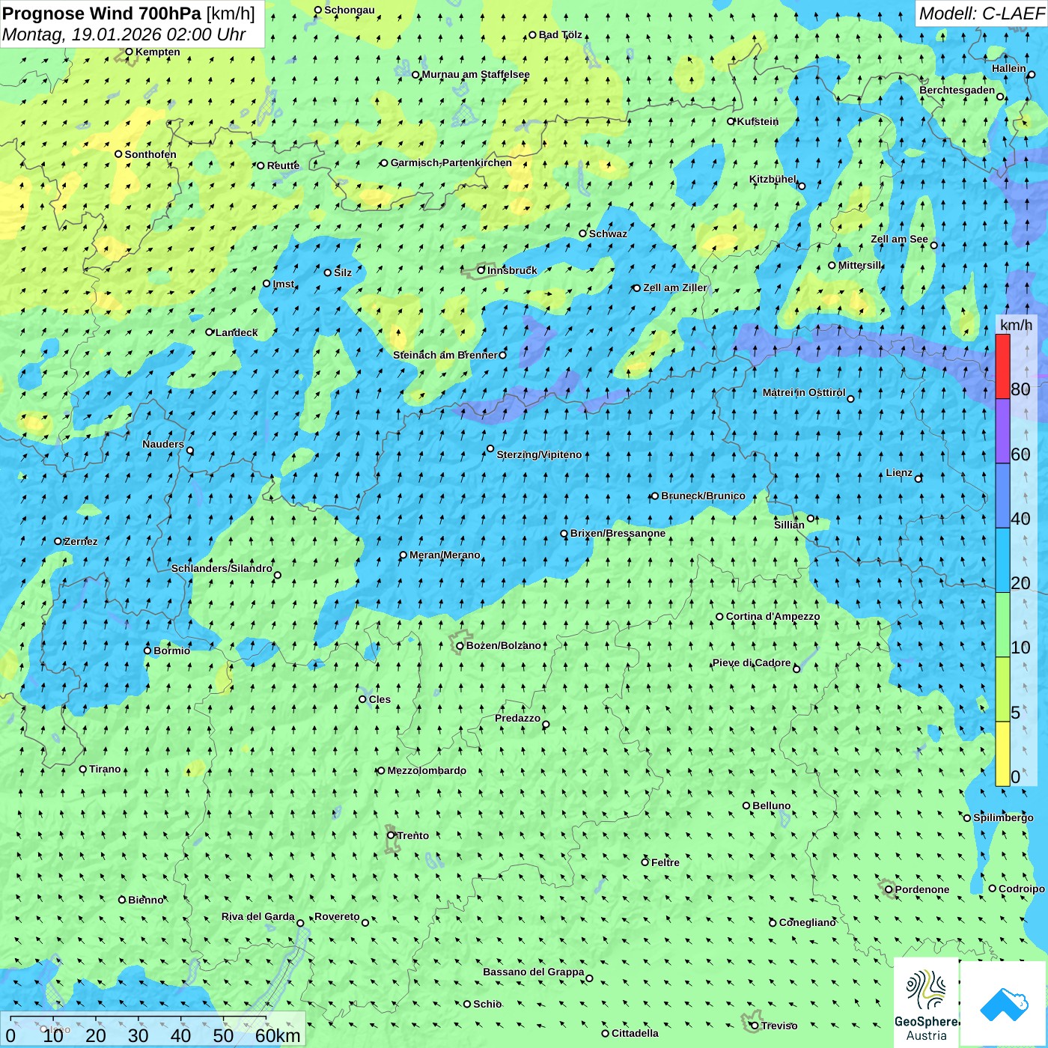Click the Predazzo label
The width and height of the screenshot is (1048, 1048).
click(x=517, y=718)
